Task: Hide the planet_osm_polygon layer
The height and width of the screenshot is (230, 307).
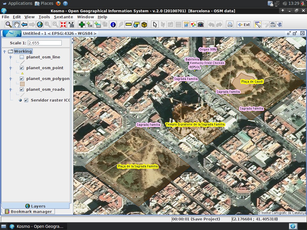Action: [22, 79]
